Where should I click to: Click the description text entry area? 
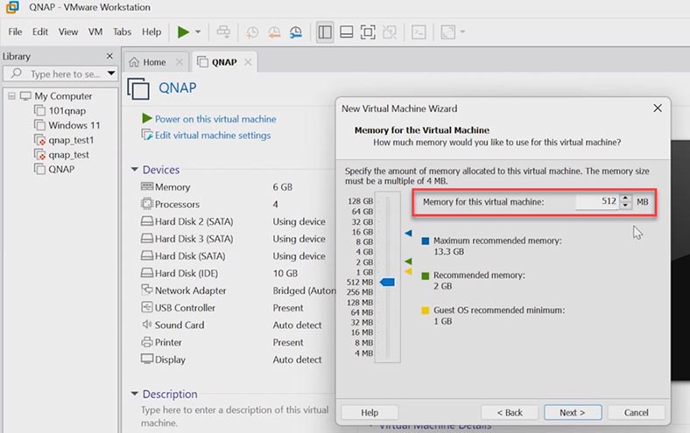235,416
